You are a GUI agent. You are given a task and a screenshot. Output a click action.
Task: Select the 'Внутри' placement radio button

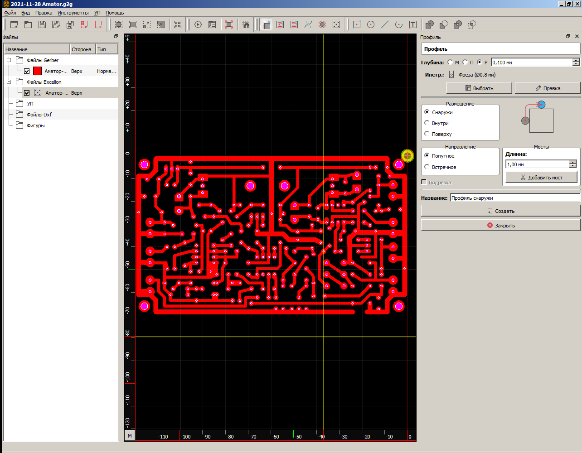[x=427, y=123]
